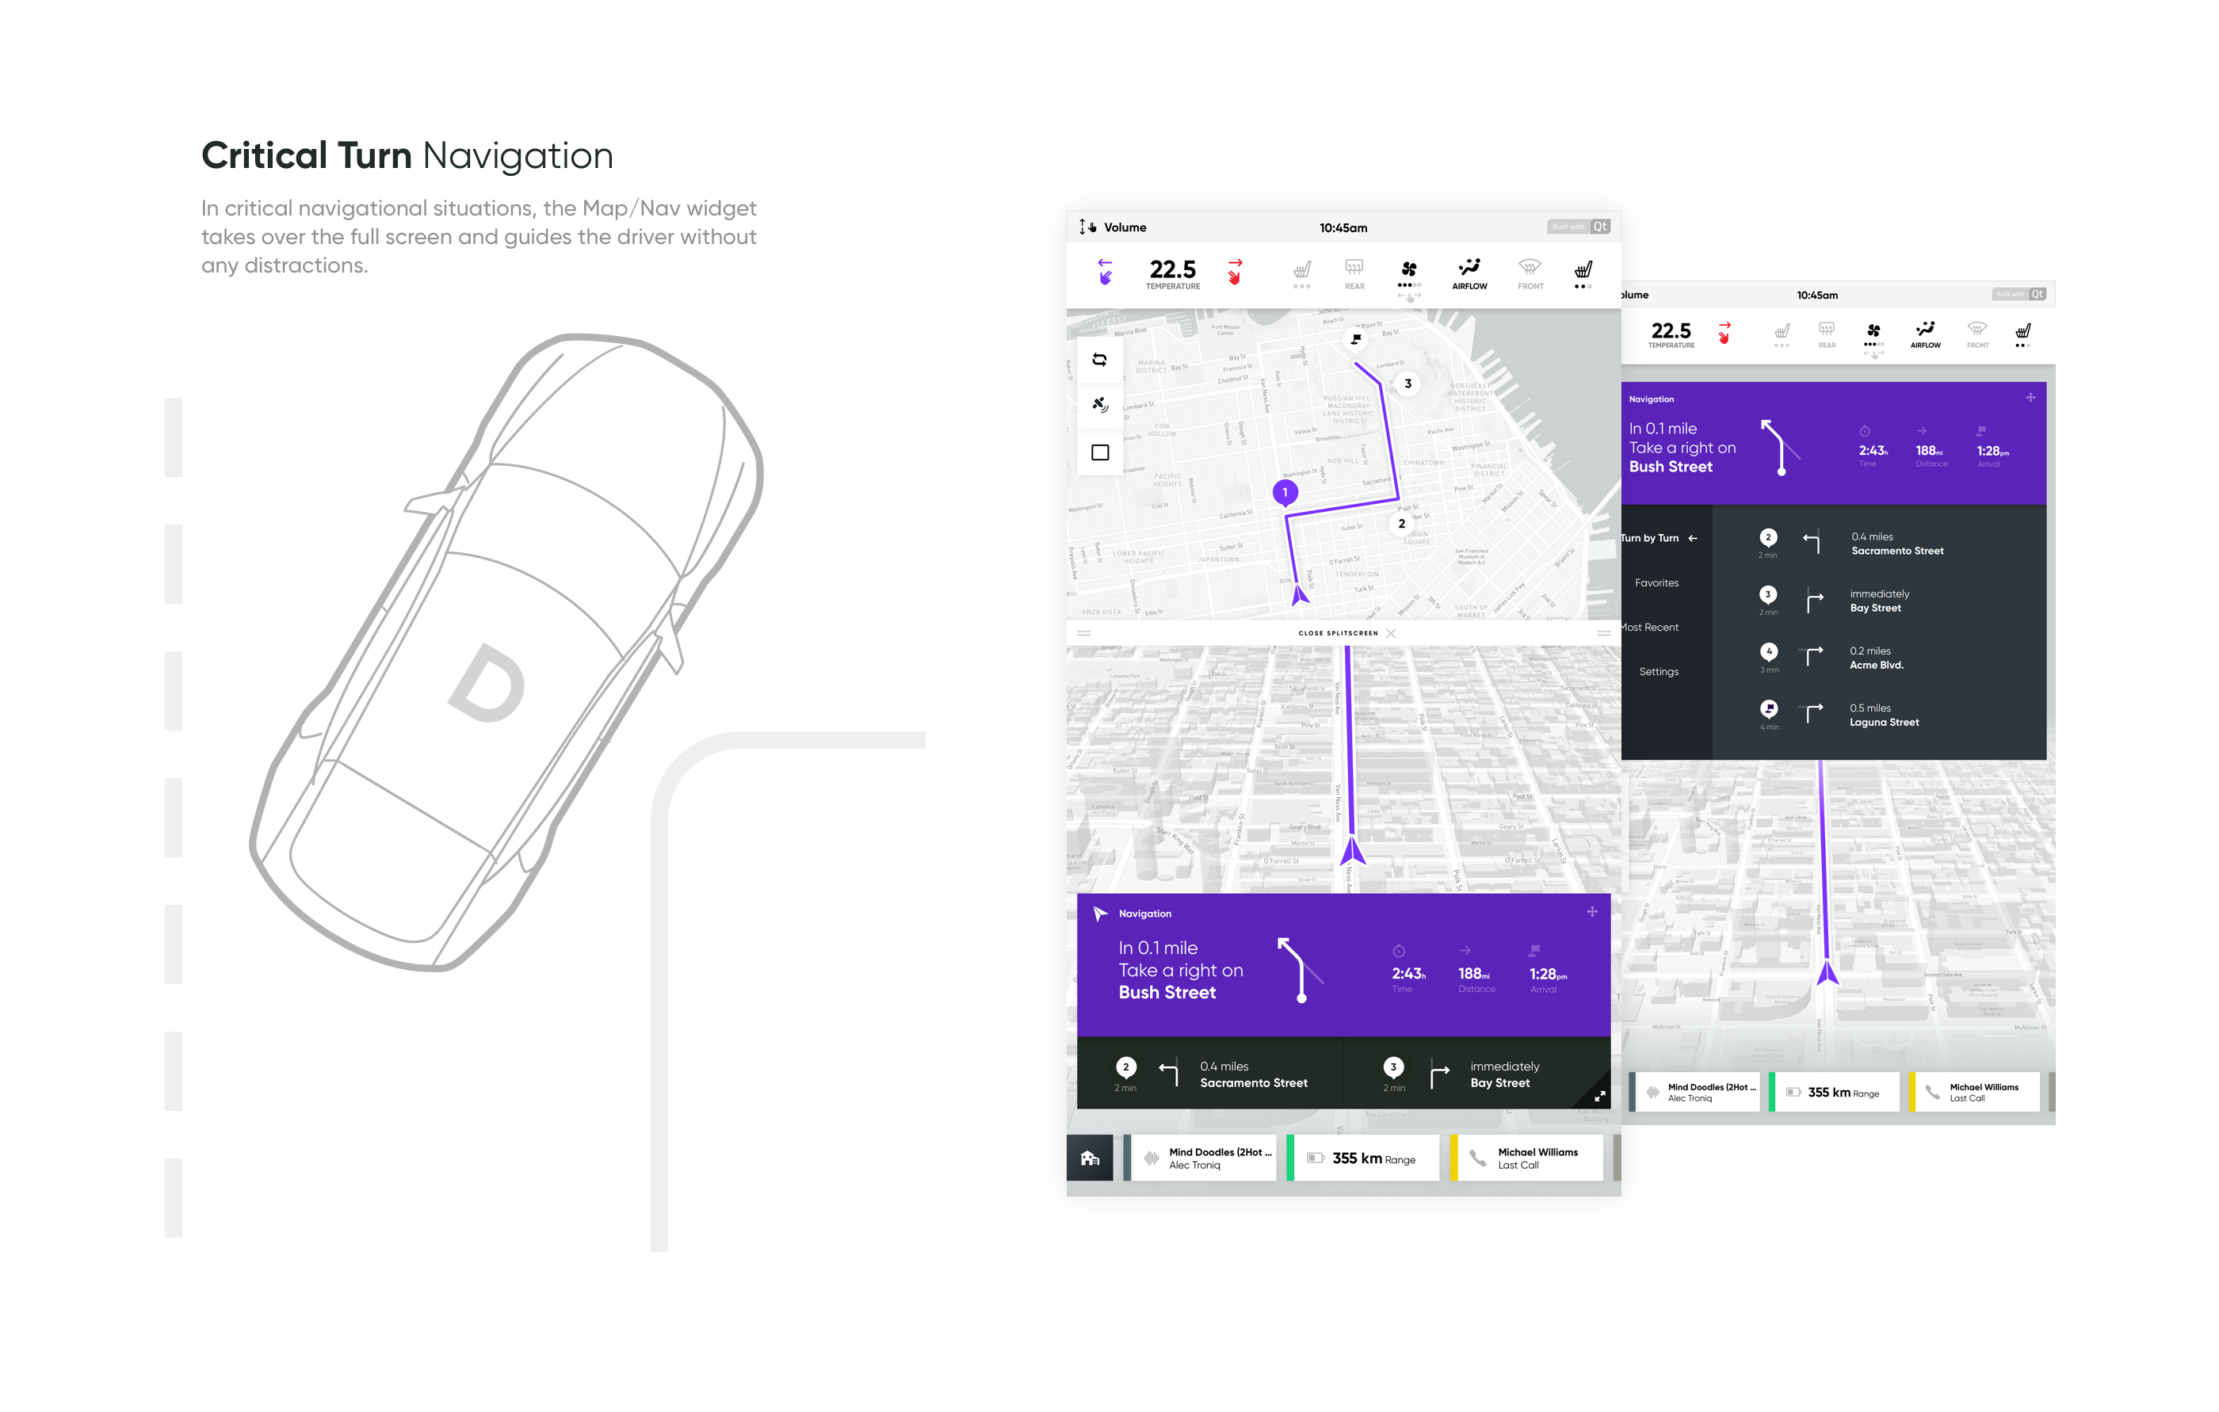The image size is (2219, 1412).
Task: Toggle FRONT defrost on the left screen
Action: click(x=1530, y=273)
